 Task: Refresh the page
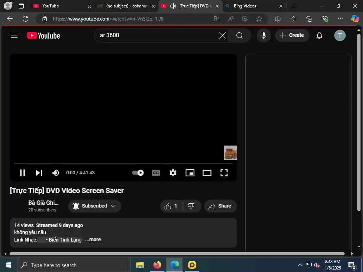click(x=26, y=19)
